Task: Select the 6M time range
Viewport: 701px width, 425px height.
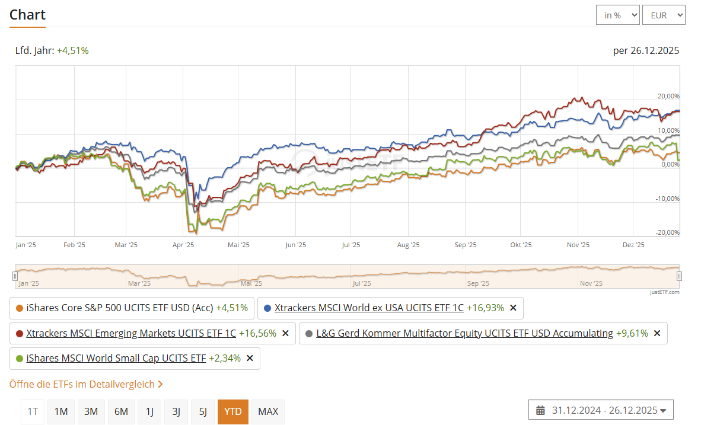Action: (121, 411)
